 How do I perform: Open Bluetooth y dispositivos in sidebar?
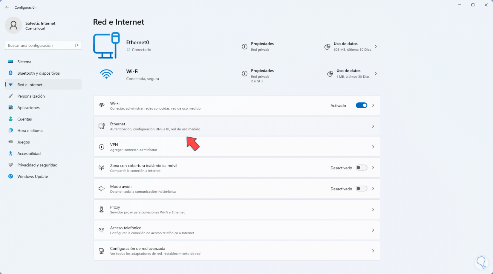(39, 73)
